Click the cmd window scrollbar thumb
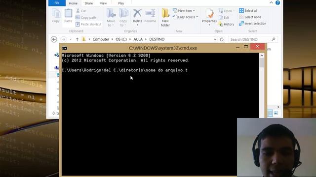The width and height of the screenshot is (316, 177). pyautogui.click(x=262, y=63)
